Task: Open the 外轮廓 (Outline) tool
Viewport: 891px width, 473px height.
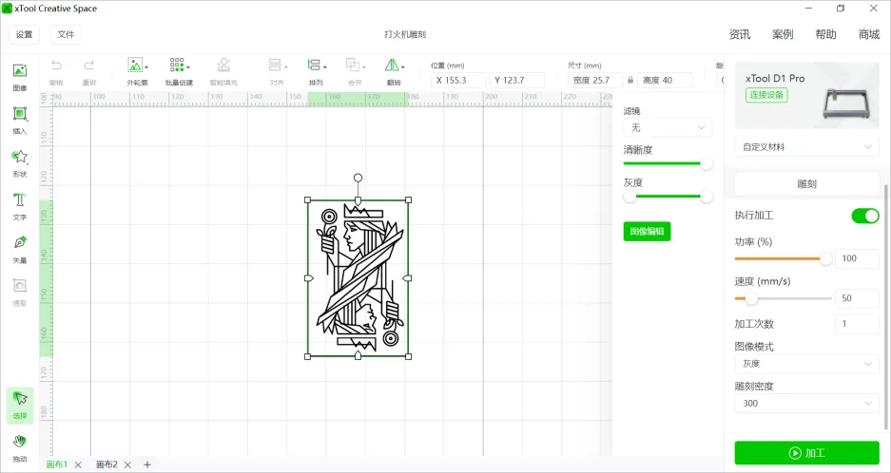Action: (x=137, y=71)
